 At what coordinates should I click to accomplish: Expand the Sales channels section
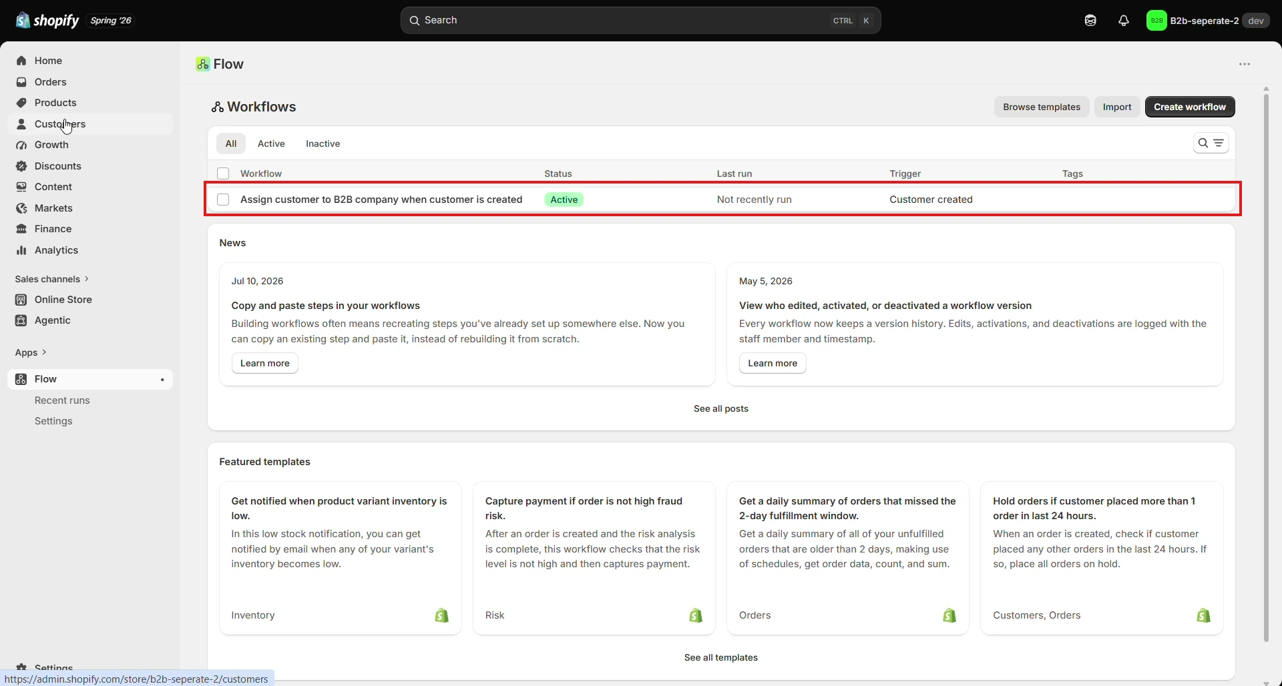52,279
